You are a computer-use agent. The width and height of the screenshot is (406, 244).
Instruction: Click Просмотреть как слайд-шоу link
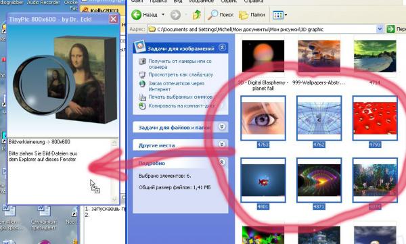[x=181, y=74]
